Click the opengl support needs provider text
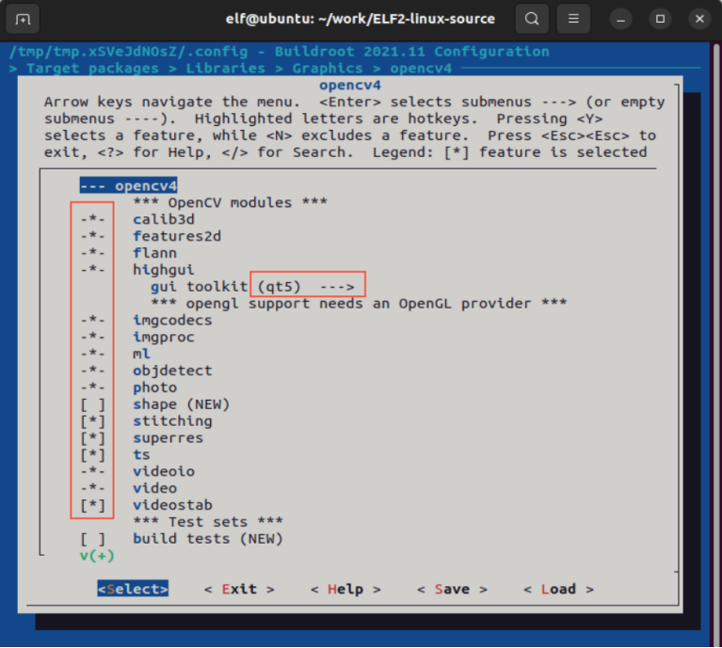The height and width of the screenshot is (648, 722). (360, 304)
